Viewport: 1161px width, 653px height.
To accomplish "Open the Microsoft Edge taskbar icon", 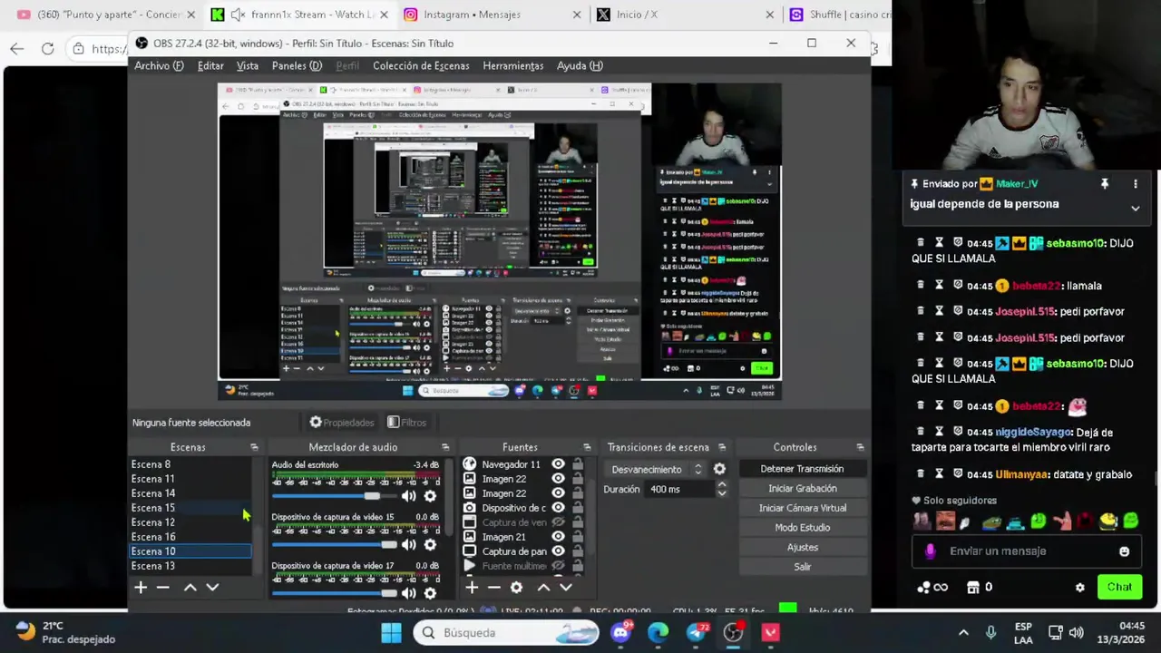I will pyautogui.click(x=658, y=632).
